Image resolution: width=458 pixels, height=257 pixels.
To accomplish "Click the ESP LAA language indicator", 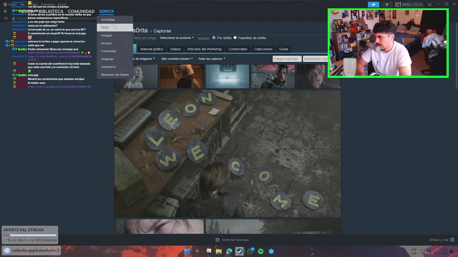I will (414, 251).
